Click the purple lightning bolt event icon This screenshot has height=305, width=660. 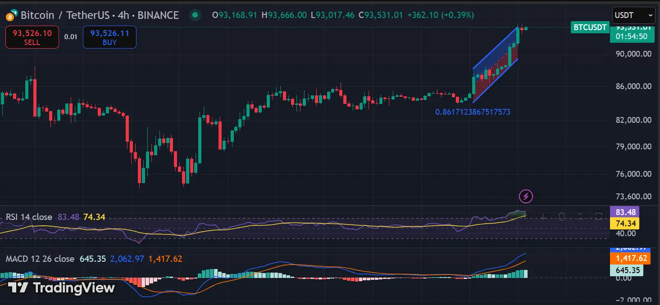point(526,196)
